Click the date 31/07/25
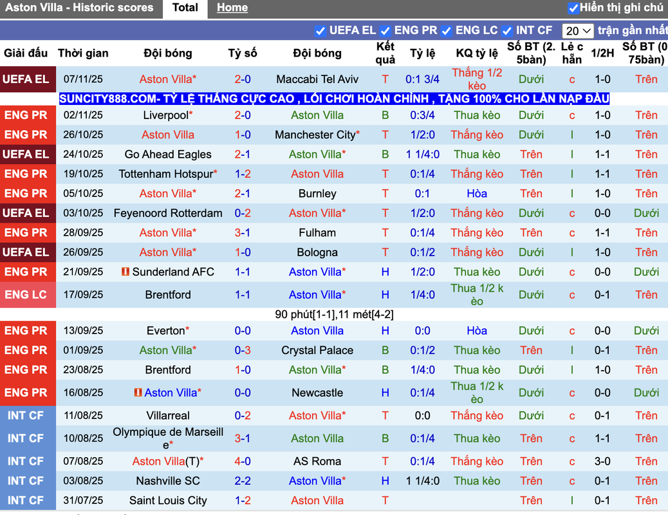The height and width of the screenshot is (515, 668). click(83, 500)
